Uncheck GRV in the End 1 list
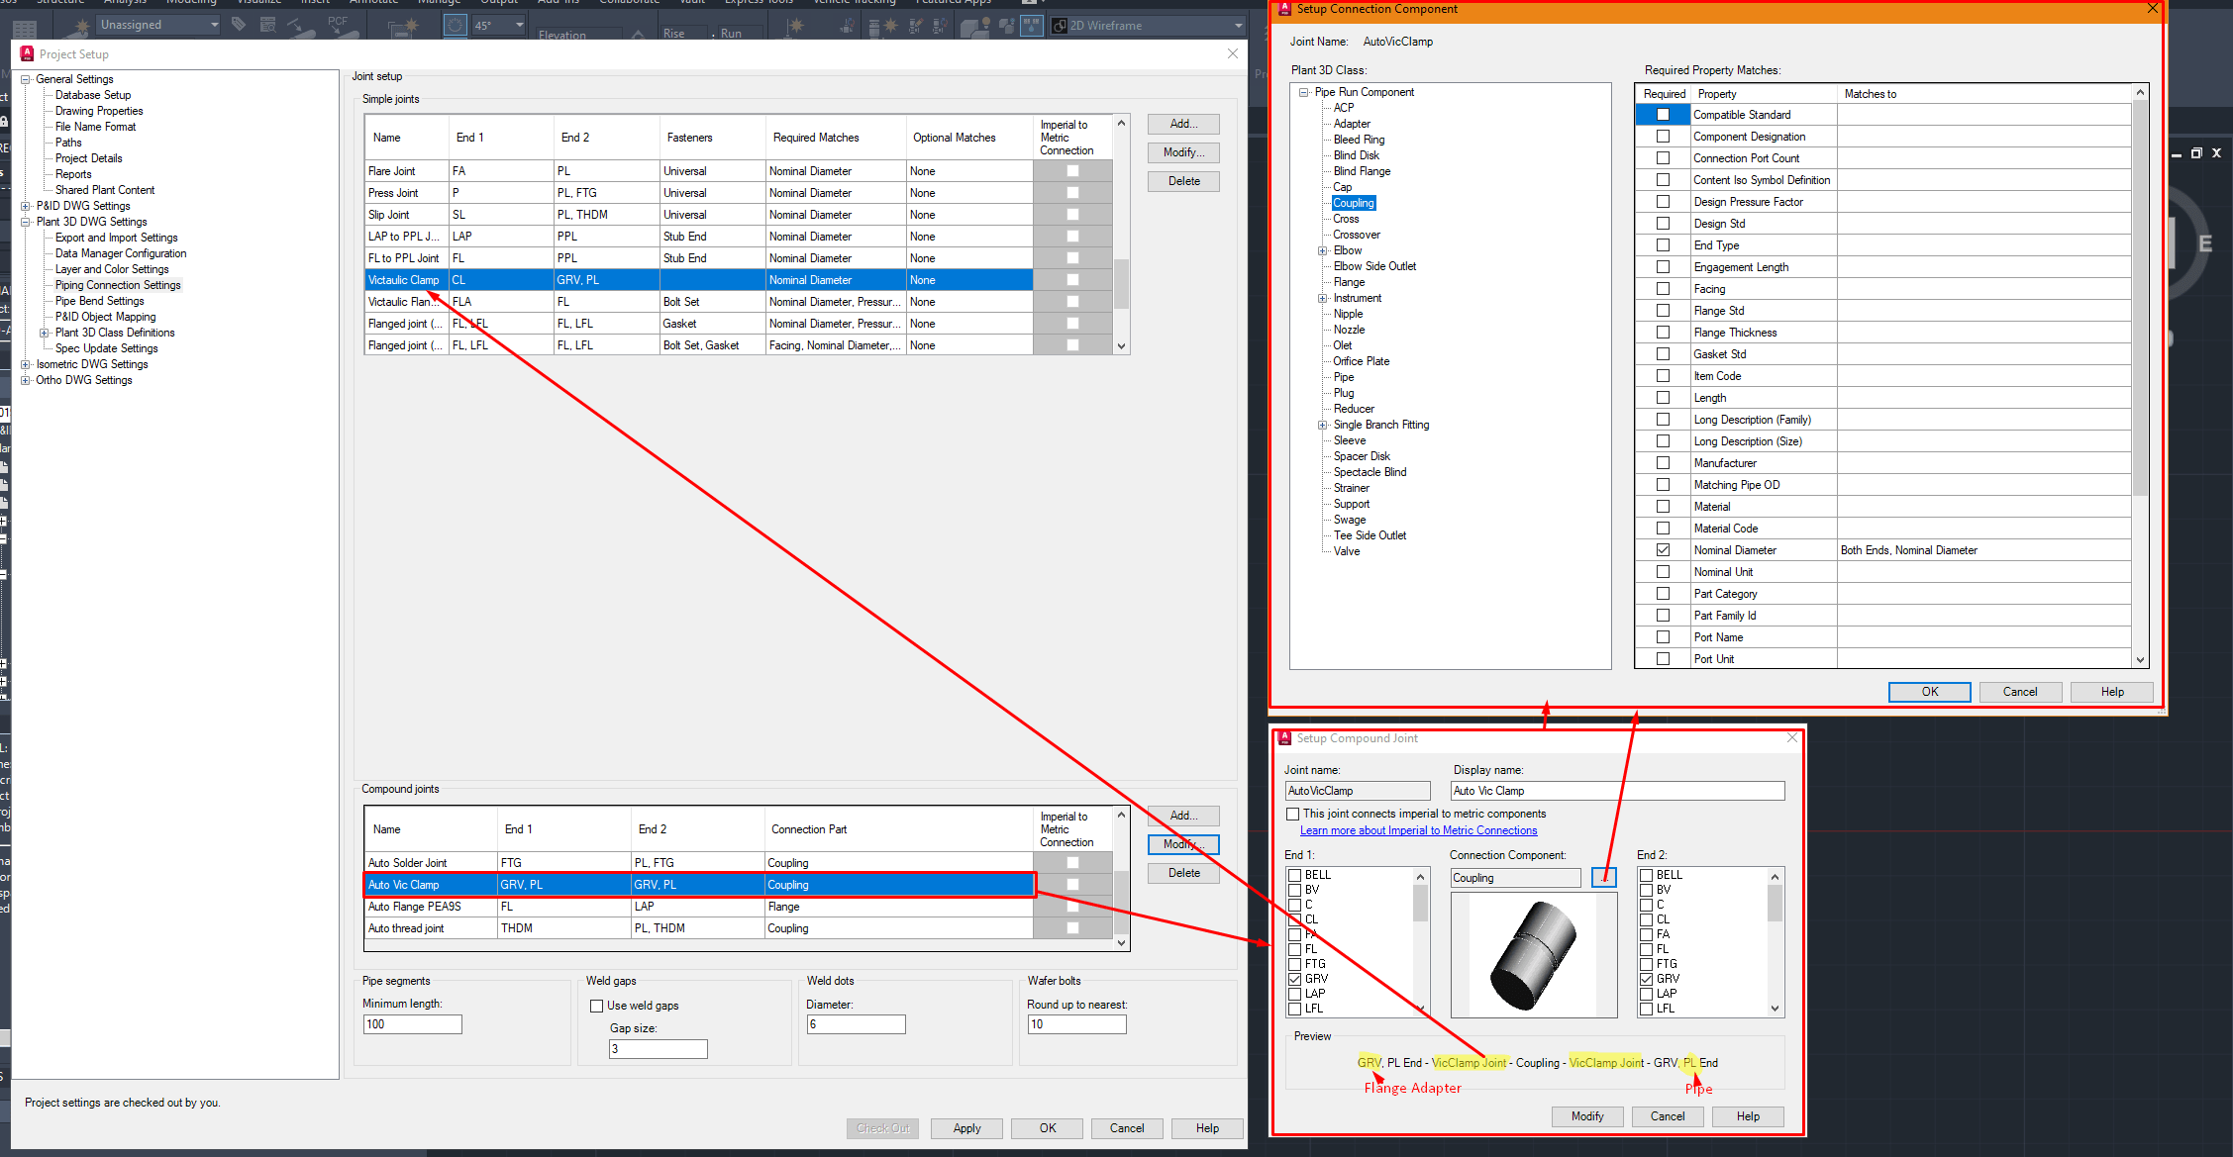This screenshot has height=1157, width=2233. pos(1295,978)
